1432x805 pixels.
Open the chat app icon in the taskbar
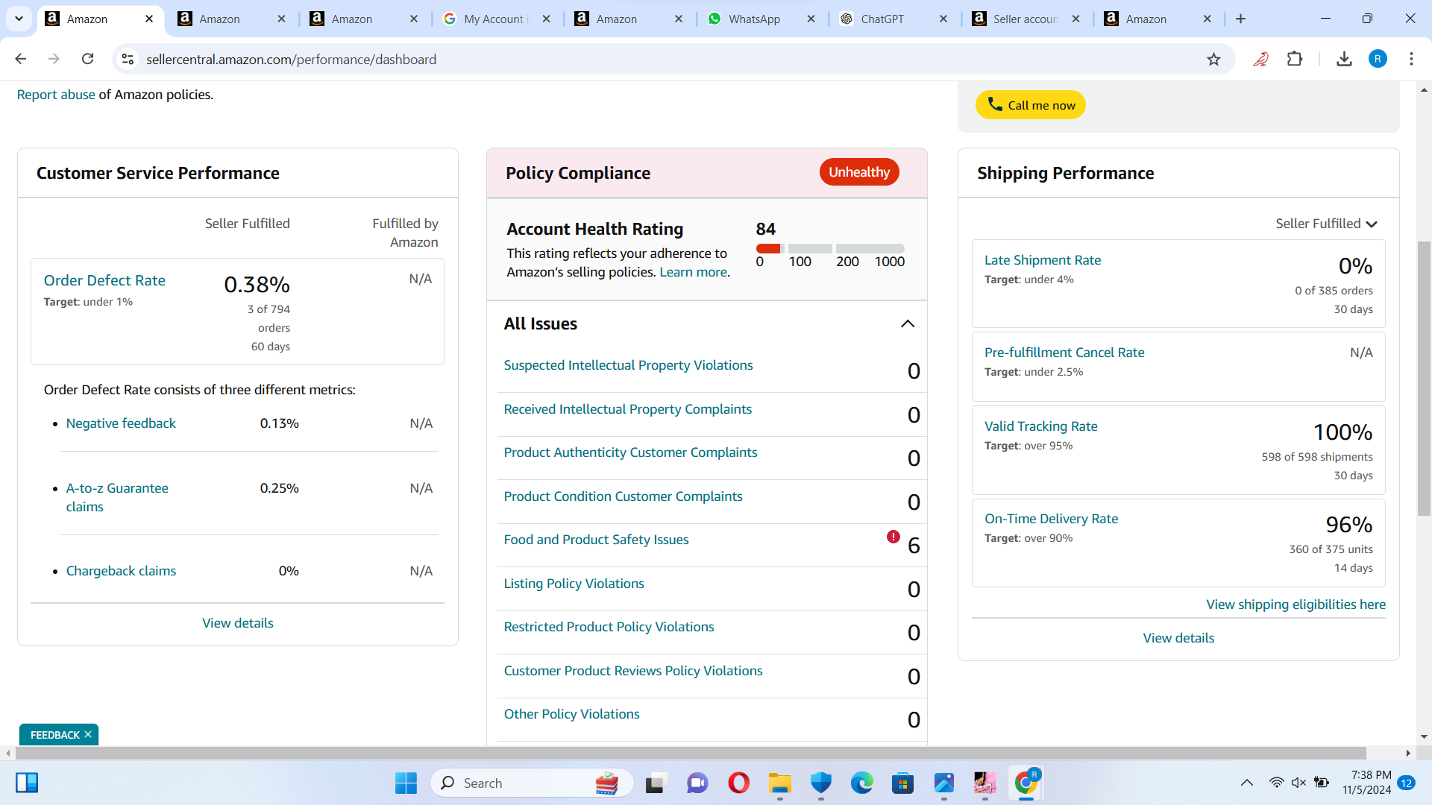tap(697, 783)
